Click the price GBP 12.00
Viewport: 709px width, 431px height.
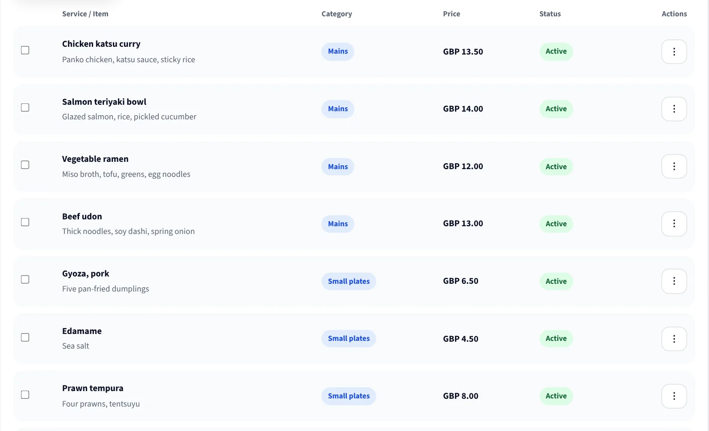pyautogui.click(x=463, y=166)
